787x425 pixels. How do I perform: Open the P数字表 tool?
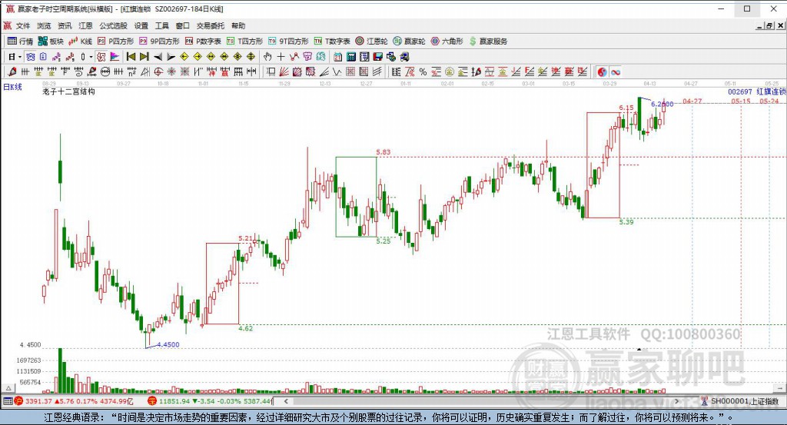(x=203, y=42)
